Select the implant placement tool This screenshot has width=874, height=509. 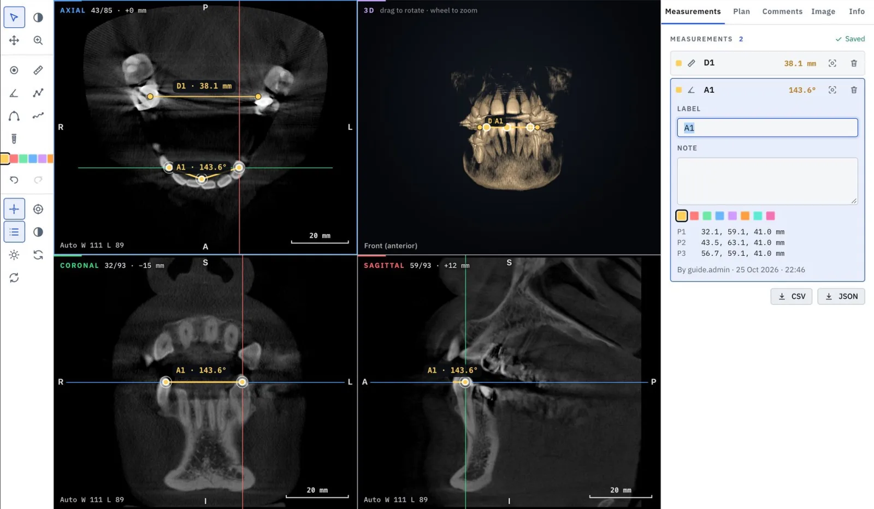14,139
